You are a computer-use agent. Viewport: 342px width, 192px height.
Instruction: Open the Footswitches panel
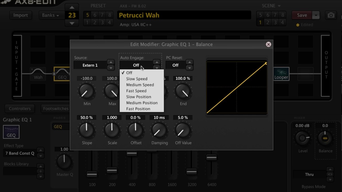click(x=56, y=109)
